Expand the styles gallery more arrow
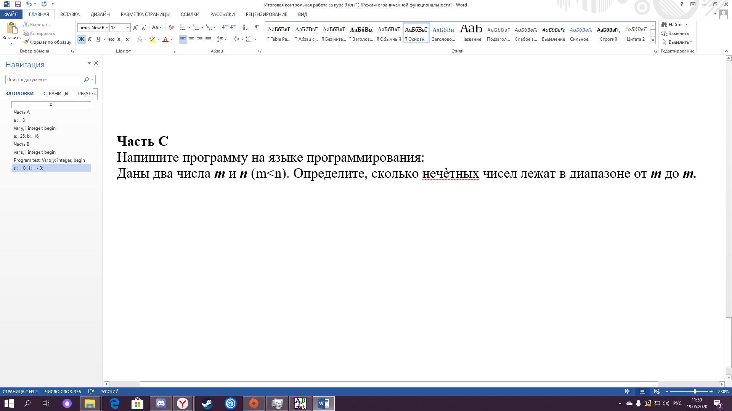The width and height of the screenshot is (732, 411). [653, 40]
